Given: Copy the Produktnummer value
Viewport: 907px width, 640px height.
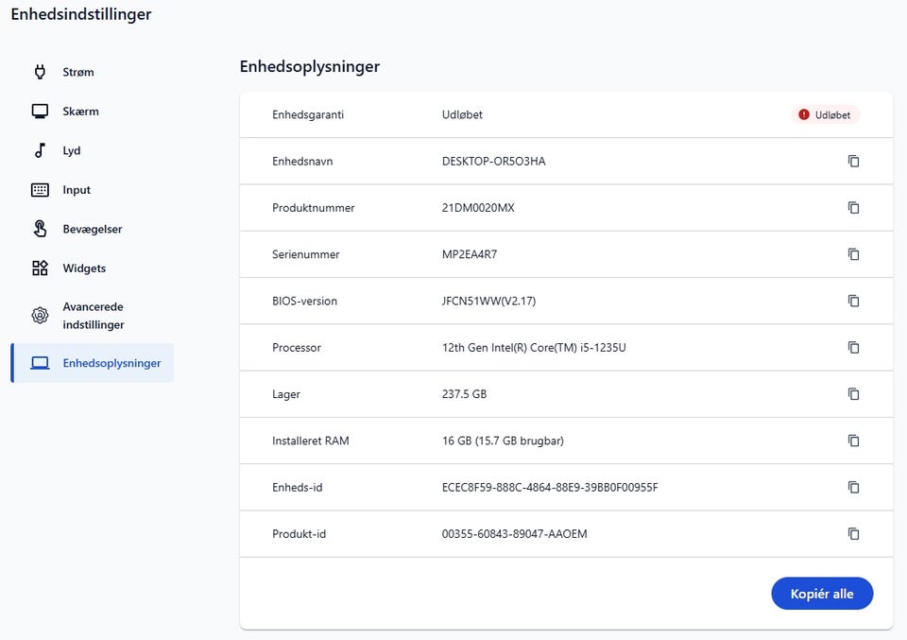Looking at the screenshot, I should 853,208.
